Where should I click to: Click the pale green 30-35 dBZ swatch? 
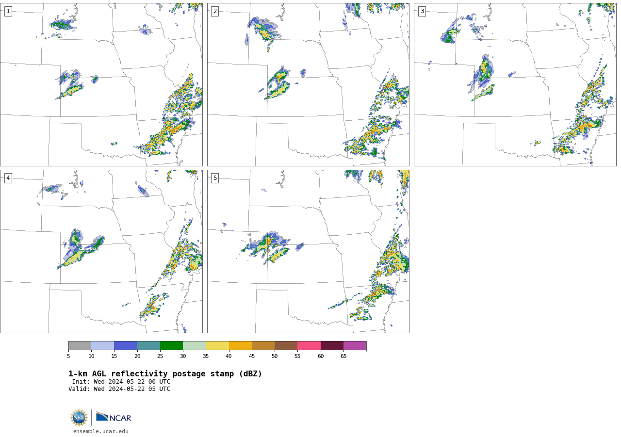point(194,345)
